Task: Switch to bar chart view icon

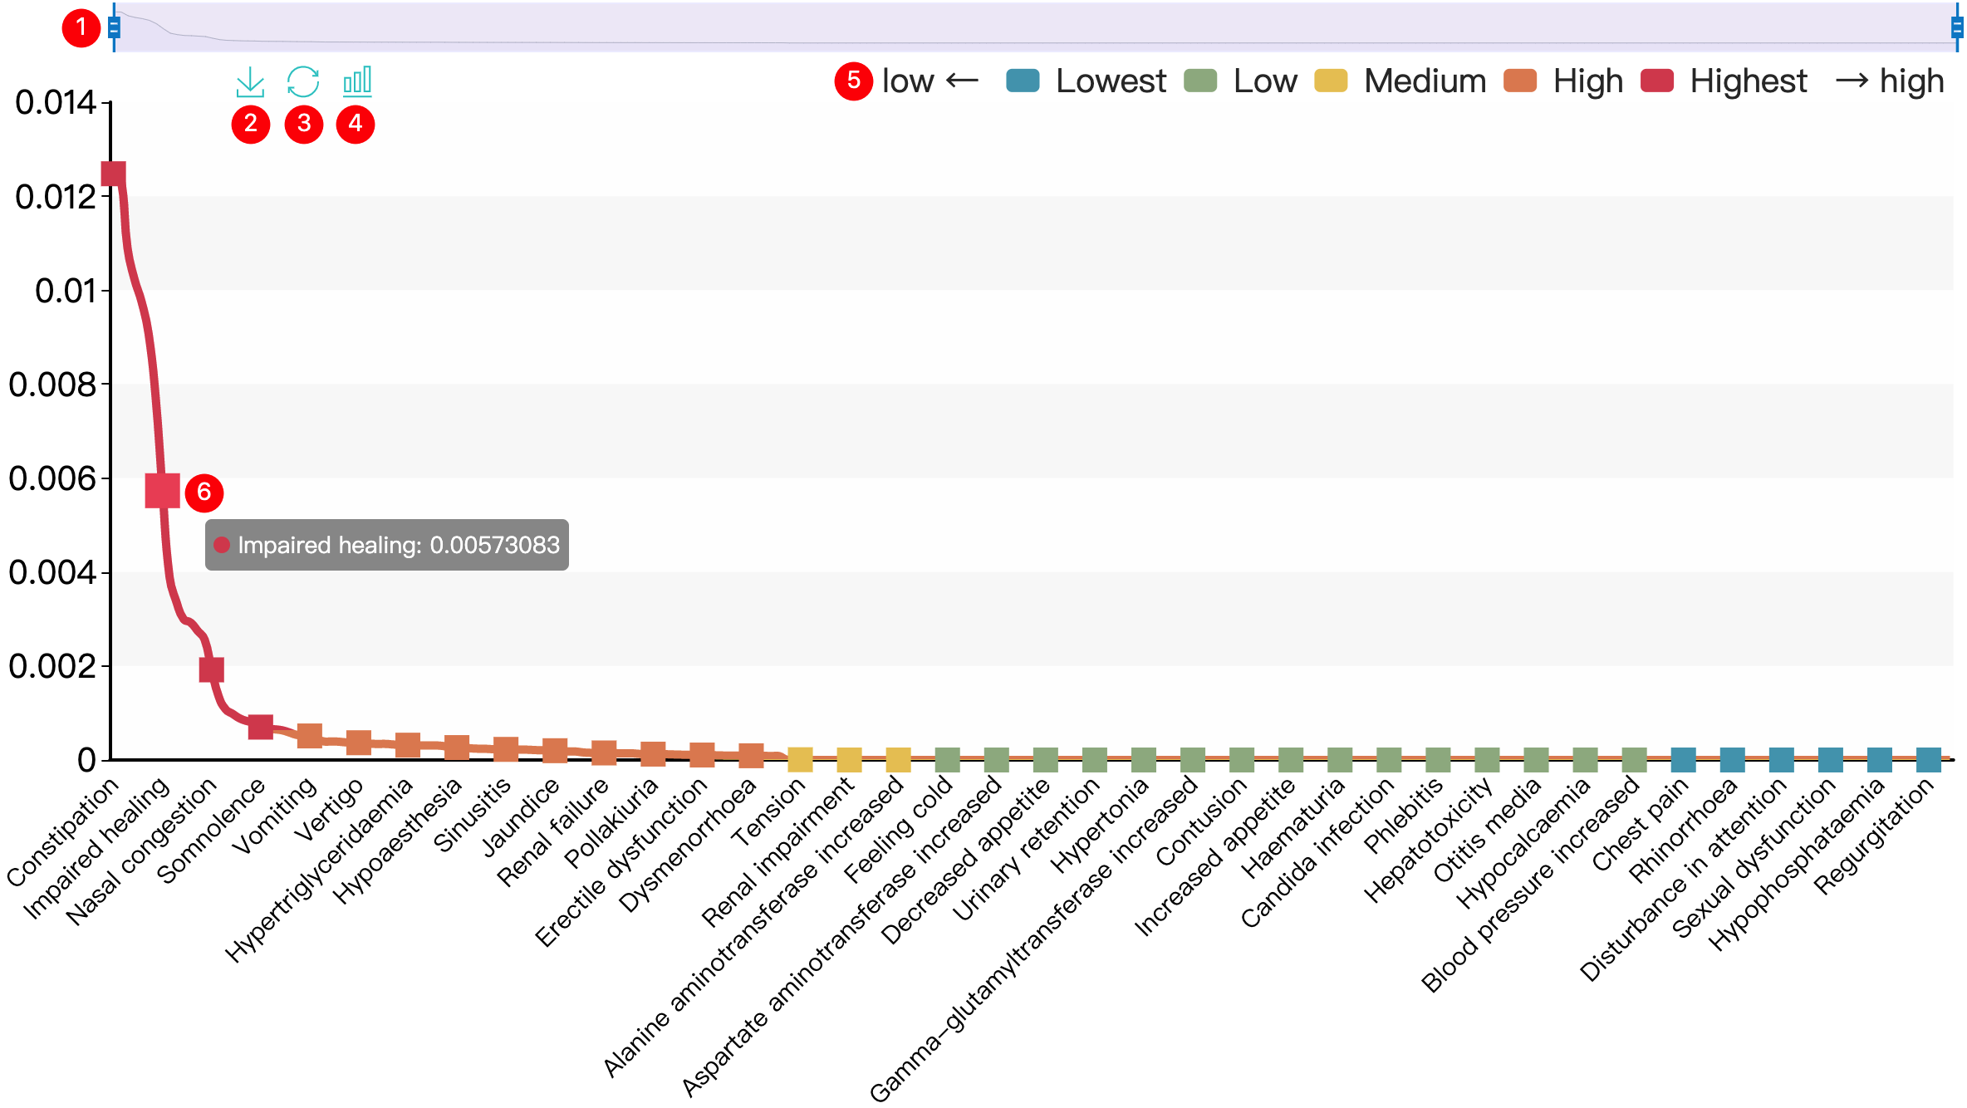Action: (357, 81)
